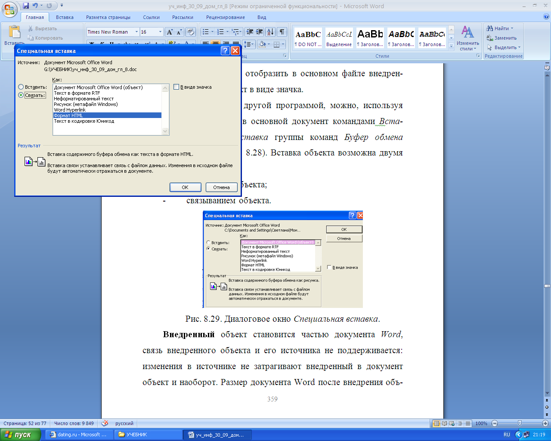The height and width of the screenshot is (441, 551).
Task: Open the font size dropdown showing 16
Action: (x=160, y=32)
